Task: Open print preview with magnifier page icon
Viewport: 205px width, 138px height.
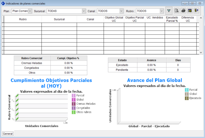Action: coord(177,11)
